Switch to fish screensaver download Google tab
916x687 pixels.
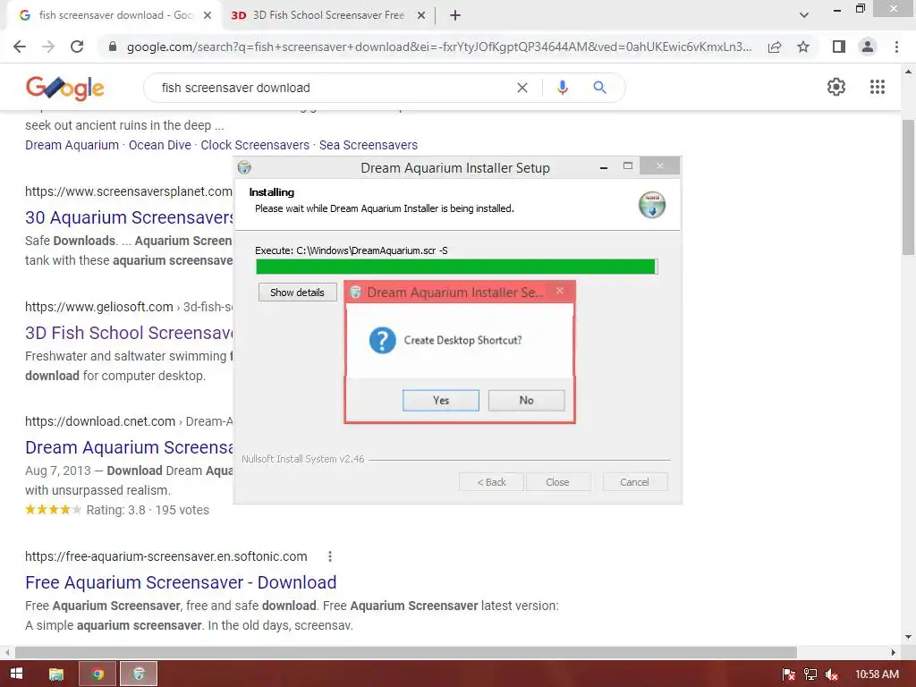pyautogui.click(x=115, y=15)
